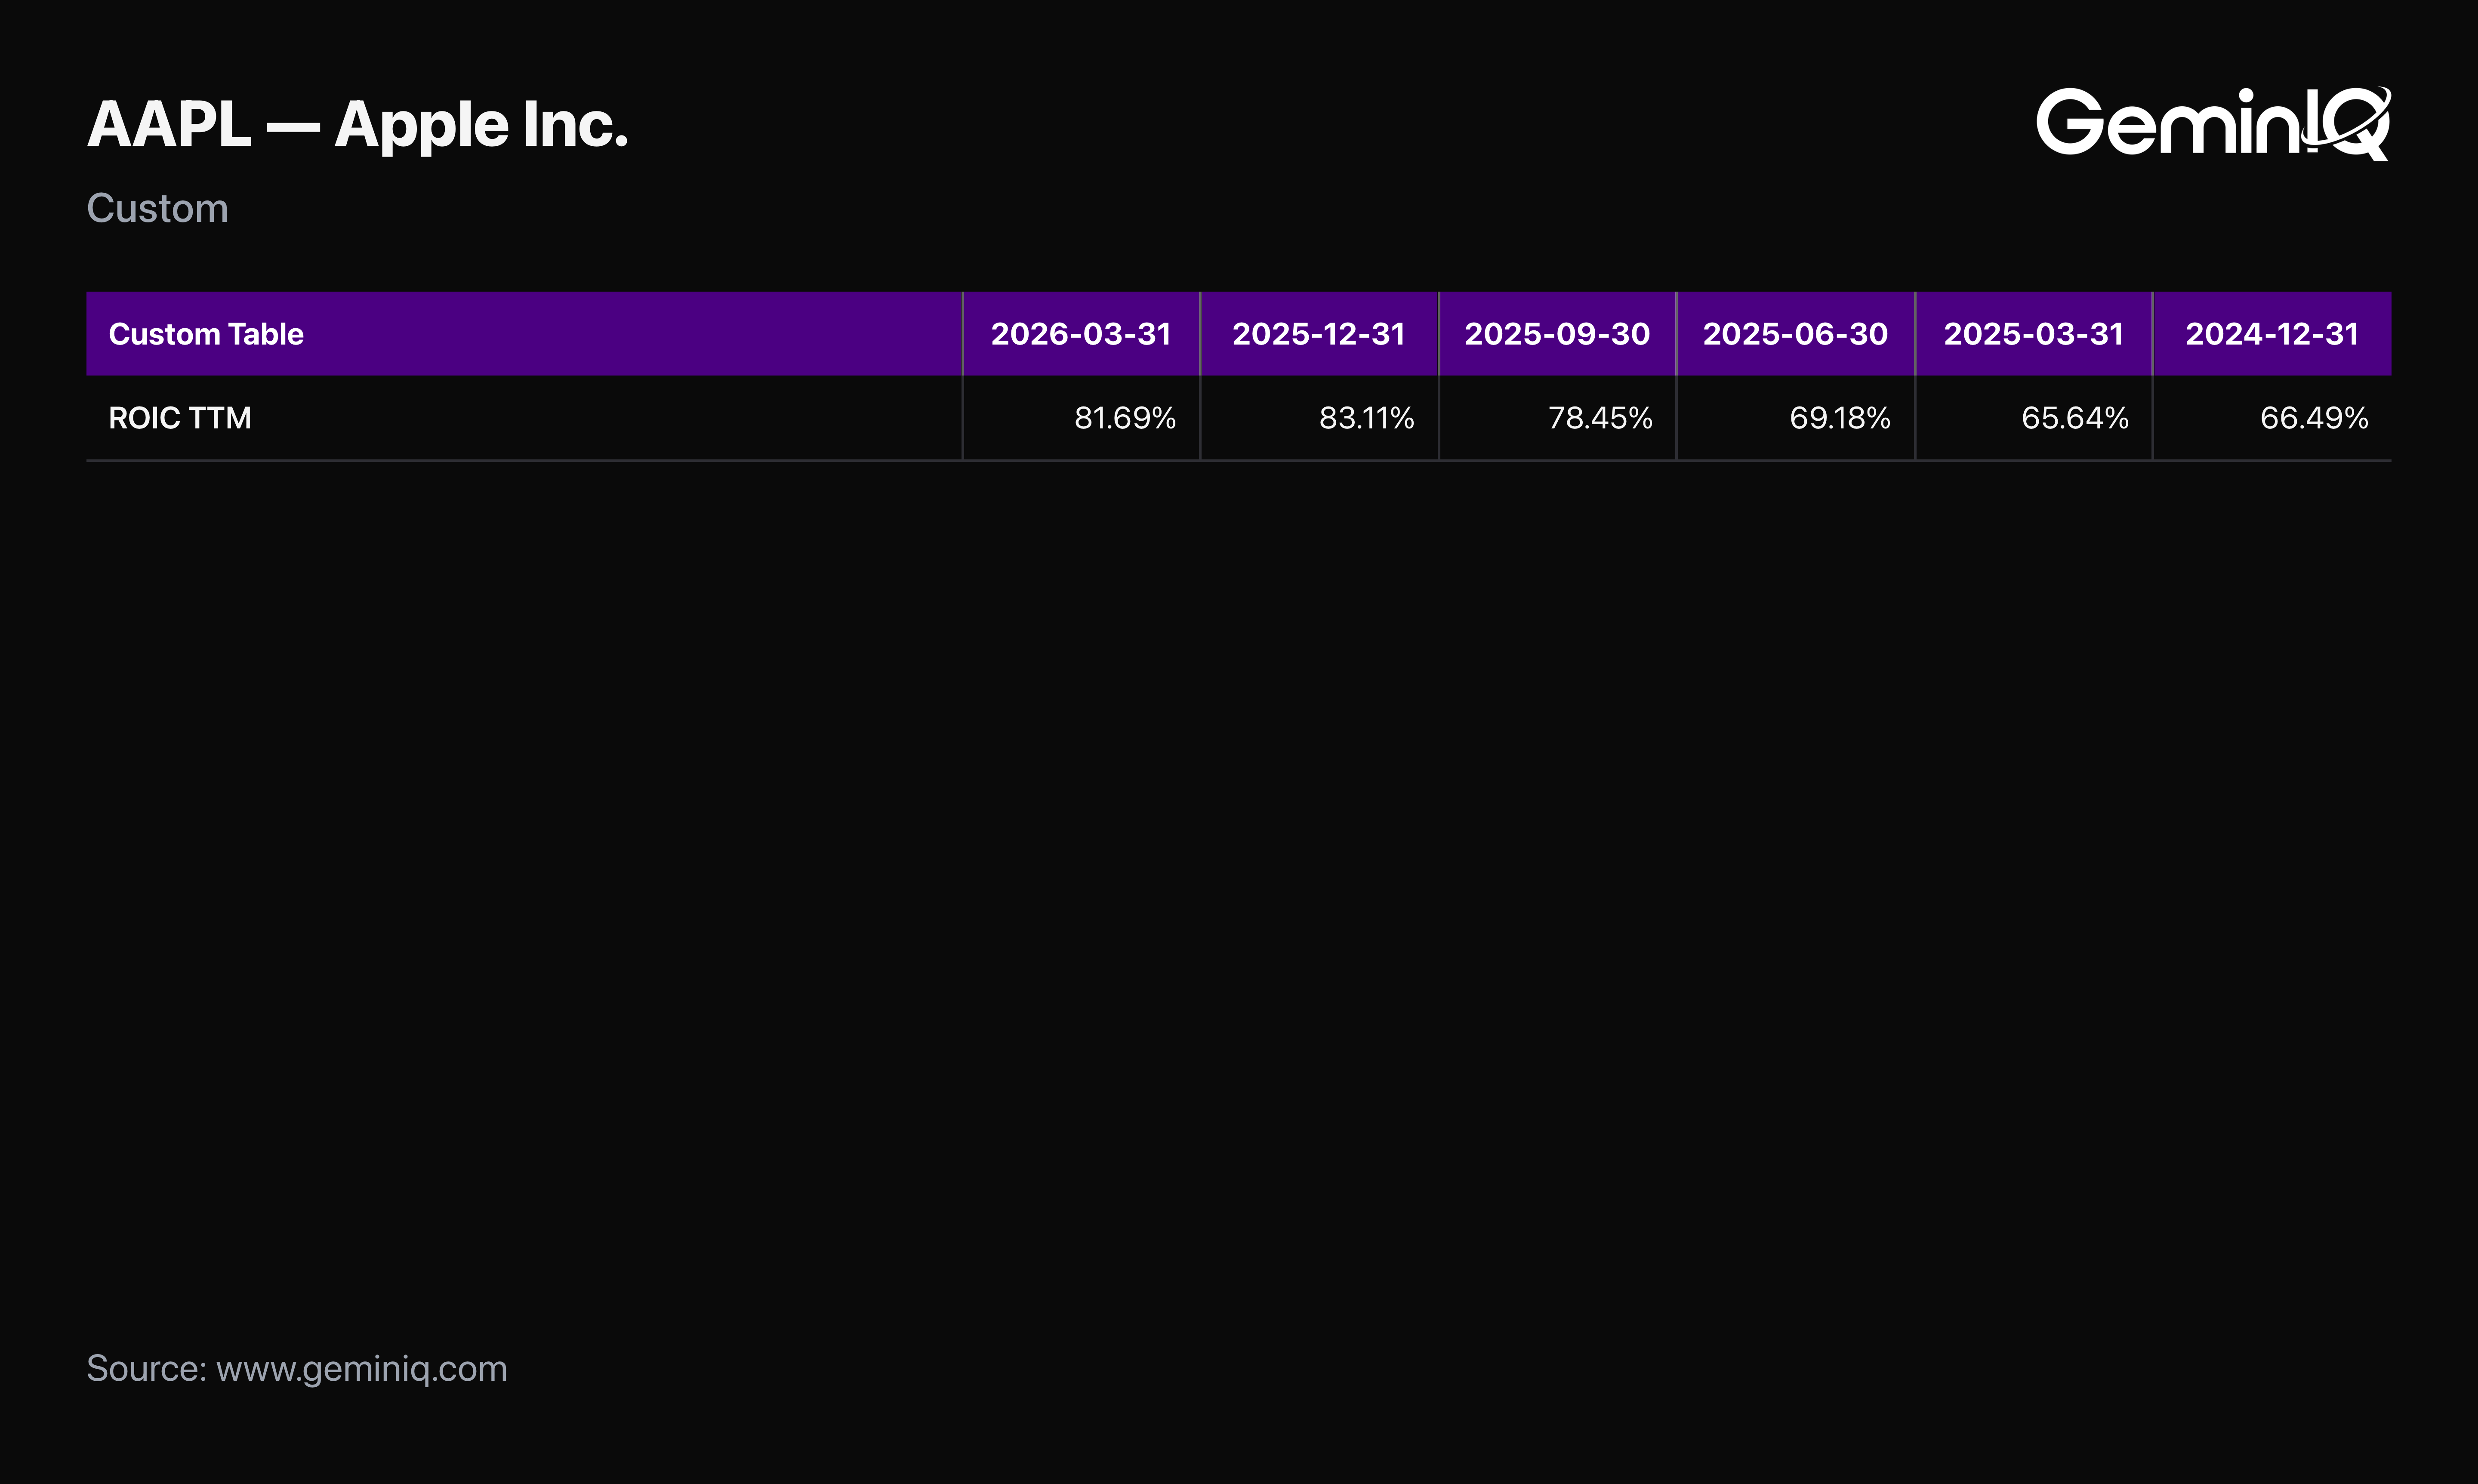Viewport: 2478px width, 1484px height.
Task: Select the 2026-03-31 column header
Action: 1081,334
